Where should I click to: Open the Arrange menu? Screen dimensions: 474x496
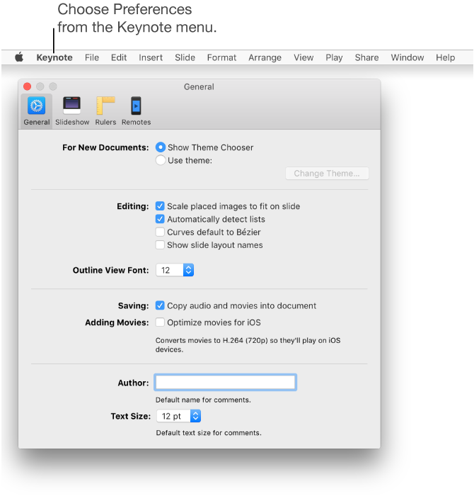265,57
